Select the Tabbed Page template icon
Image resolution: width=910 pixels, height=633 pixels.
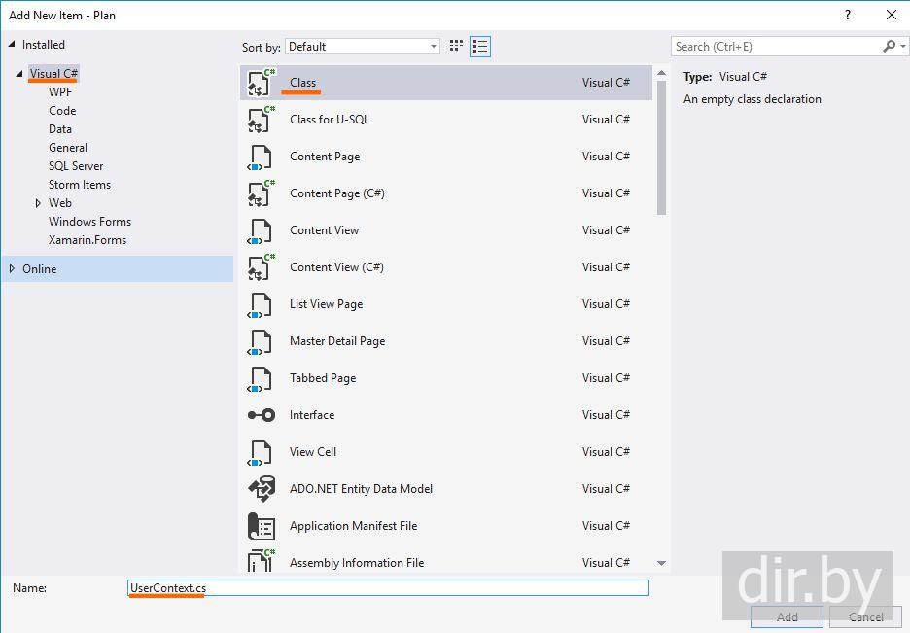261,378
